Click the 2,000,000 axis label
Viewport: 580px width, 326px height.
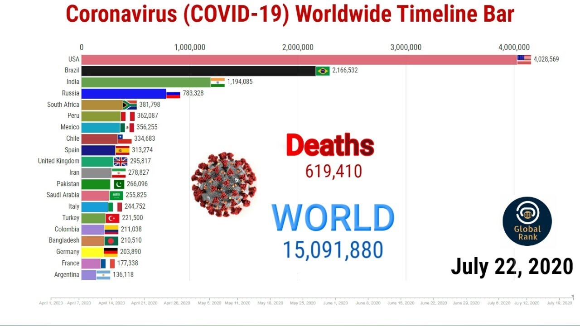(x=298, y=47)
